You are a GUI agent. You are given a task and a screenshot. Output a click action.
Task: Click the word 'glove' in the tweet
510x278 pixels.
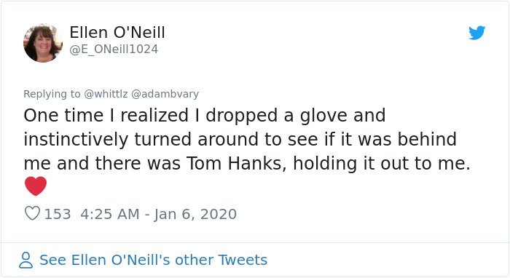(x=323, y=116)
